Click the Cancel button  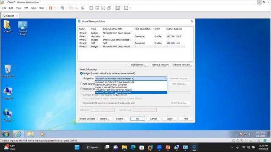click(x=153, y=119)
